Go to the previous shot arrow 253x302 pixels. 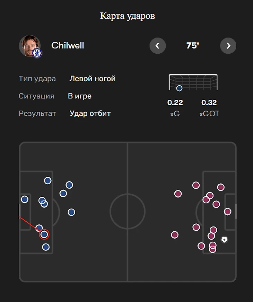click(157, 46)
